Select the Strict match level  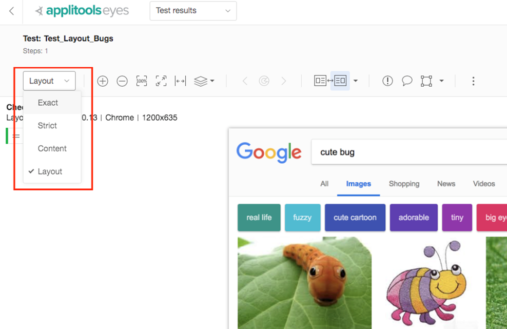[47, 125]
